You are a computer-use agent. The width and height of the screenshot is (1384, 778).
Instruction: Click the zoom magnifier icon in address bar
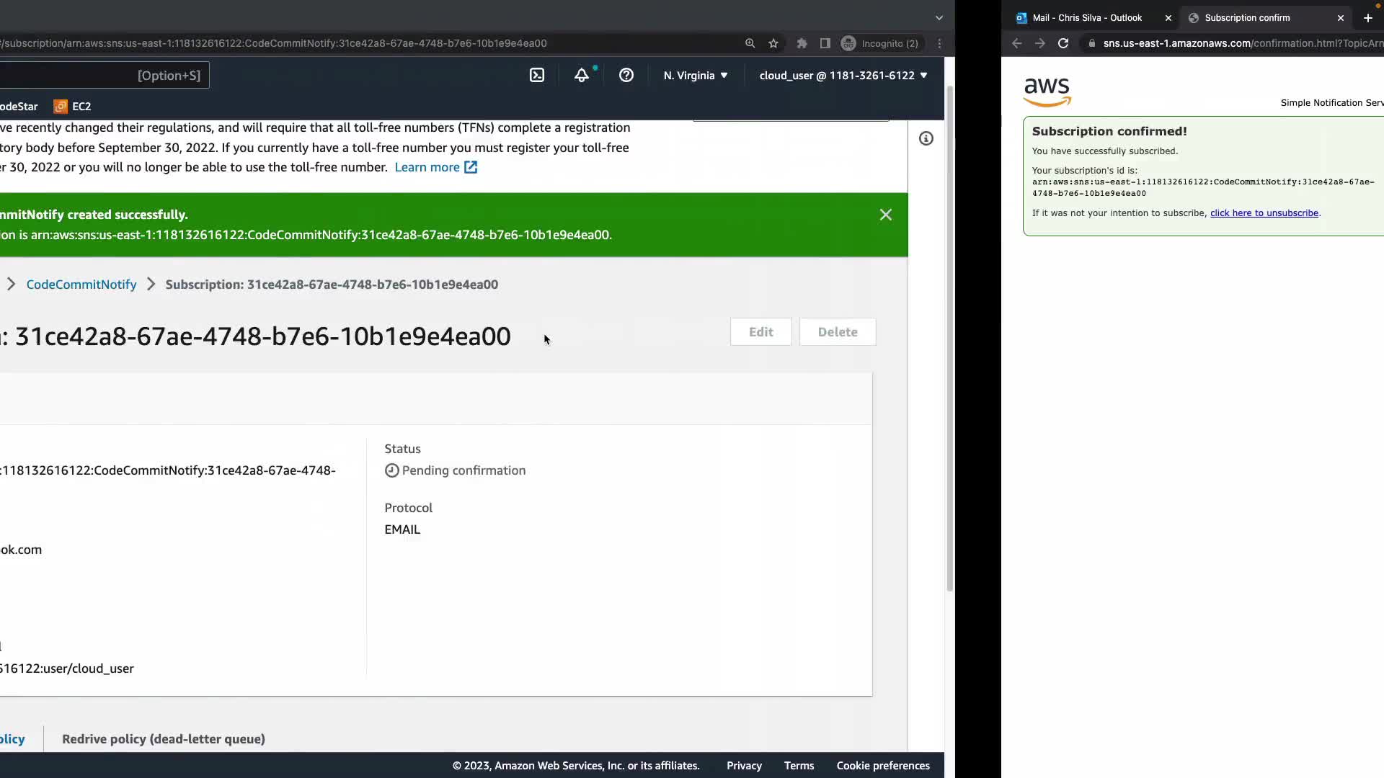(x=750, y=43)
